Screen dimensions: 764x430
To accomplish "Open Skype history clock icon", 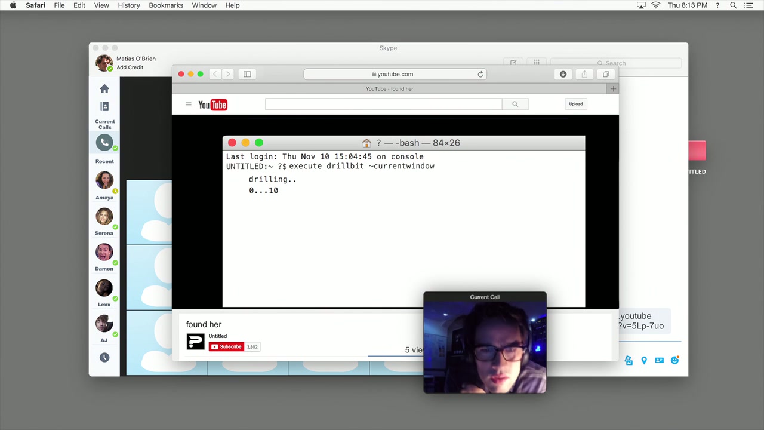I will click(x=104, y=357).
